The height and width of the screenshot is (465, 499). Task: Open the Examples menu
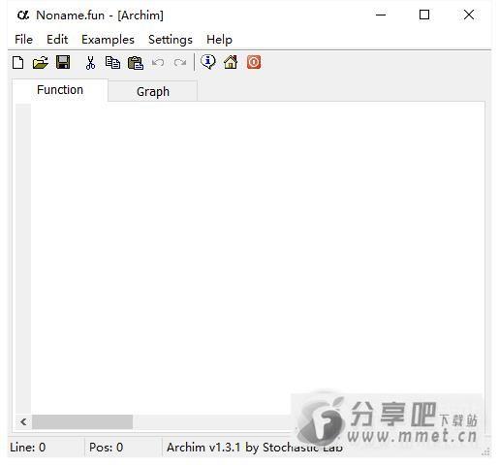click(108, 40)
